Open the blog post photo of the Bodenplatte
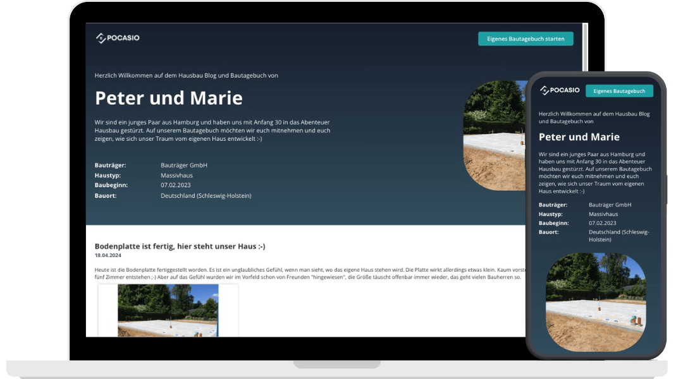The width and height of the screenshot is (683, 379). coord(168,310)
